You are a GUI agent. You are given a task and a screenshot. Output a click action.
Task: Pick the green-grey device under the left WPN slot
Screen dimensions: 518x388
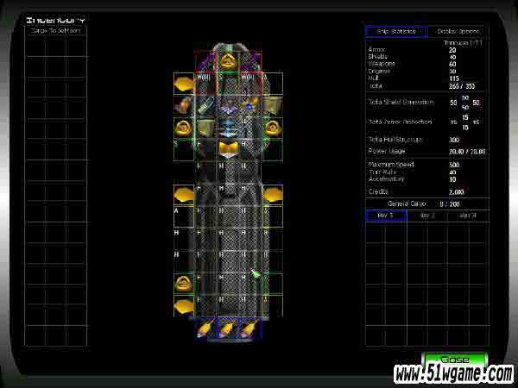(x=205, y=106)
